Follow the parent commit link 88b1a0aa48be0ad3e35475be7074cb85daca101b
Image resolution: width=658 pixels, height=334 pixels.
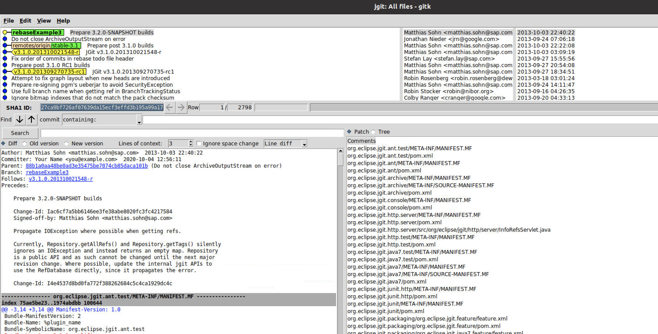pos(86,165)
